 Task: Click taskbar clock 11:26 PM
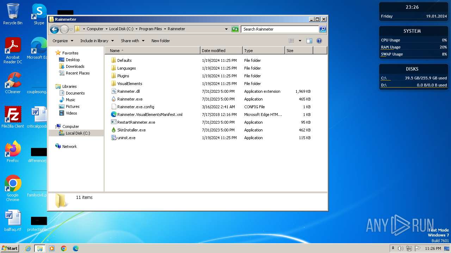(433, 248)
